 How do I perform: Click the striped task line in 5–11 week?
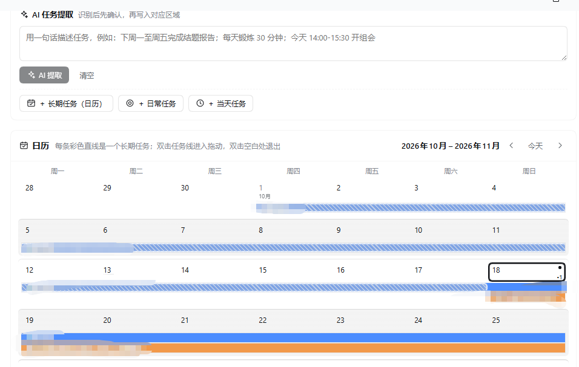click(x=293, y=248)
